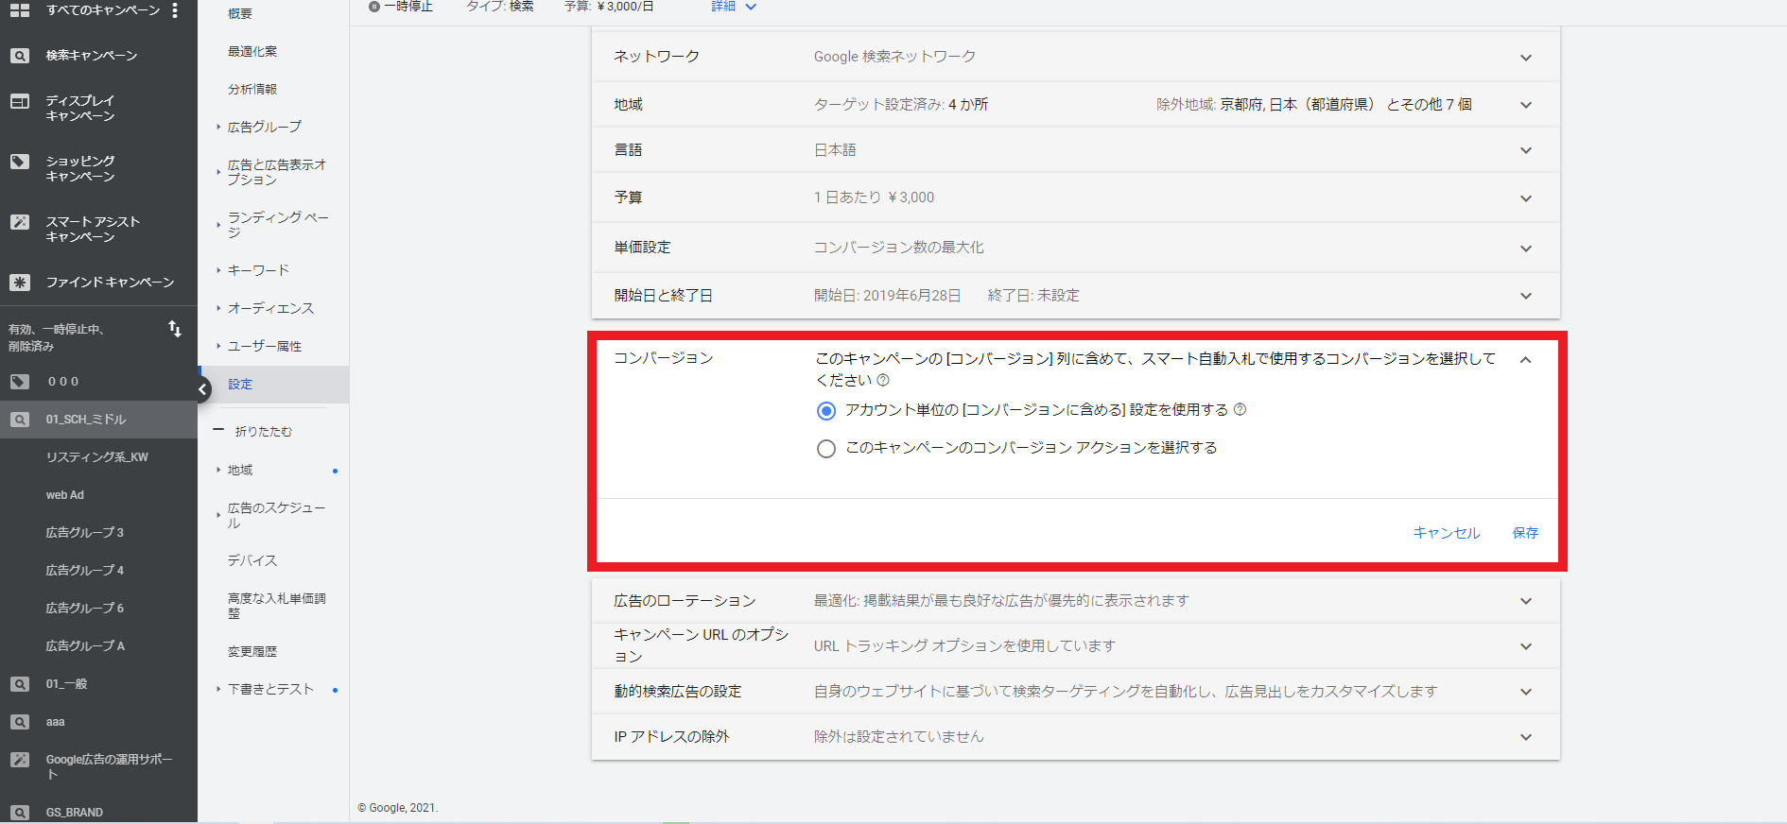The width and height of the screenshot is (1787, 824).
Task: Open 高度な入札単価調整 menu item
Action: pyautogui.click(x=276, y=606)
